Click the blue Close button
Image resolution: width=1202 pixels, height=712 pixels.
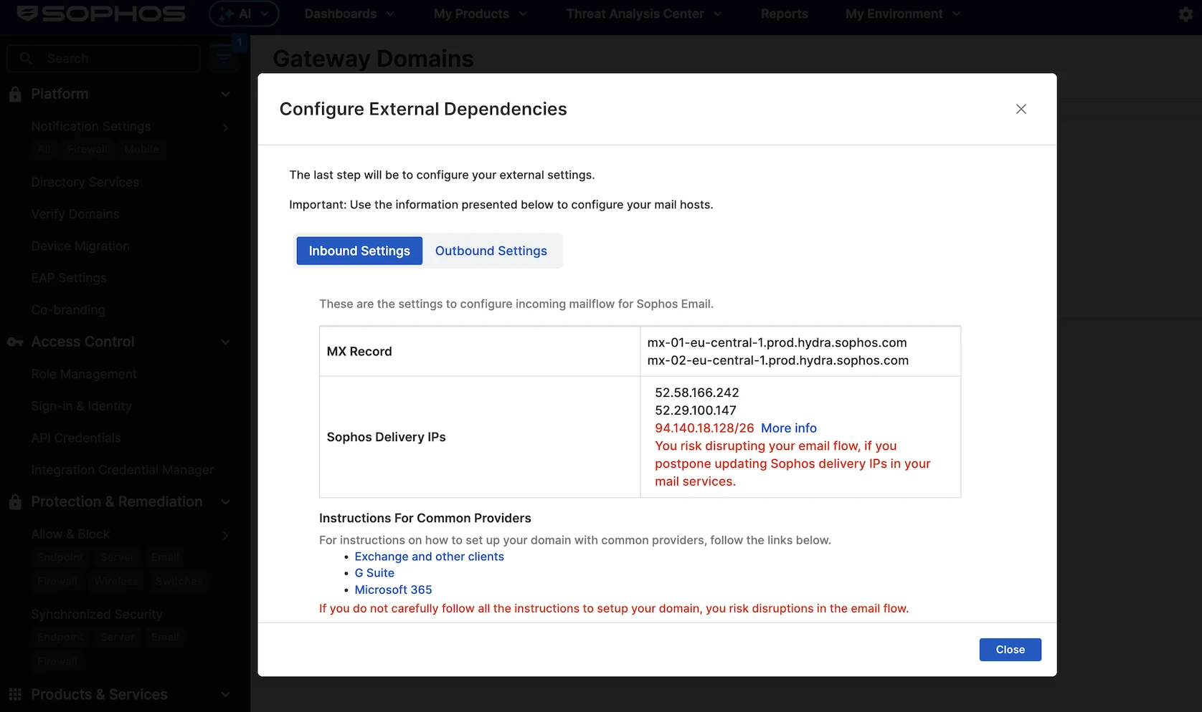(x=1010, y=650)
